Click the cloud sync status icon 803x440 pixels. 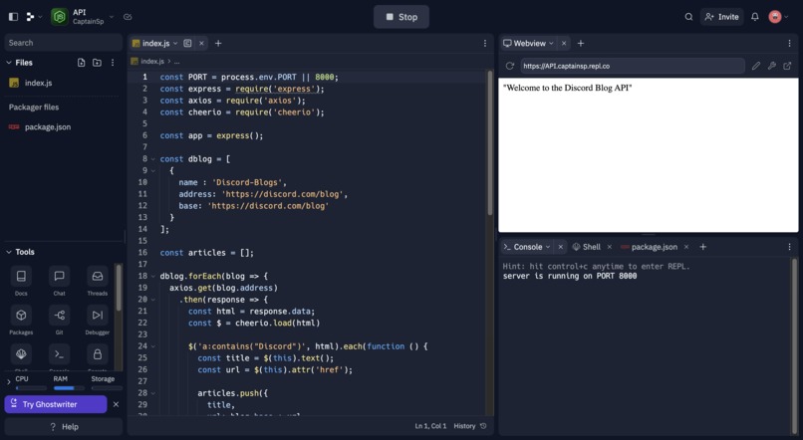coord(128,17)
